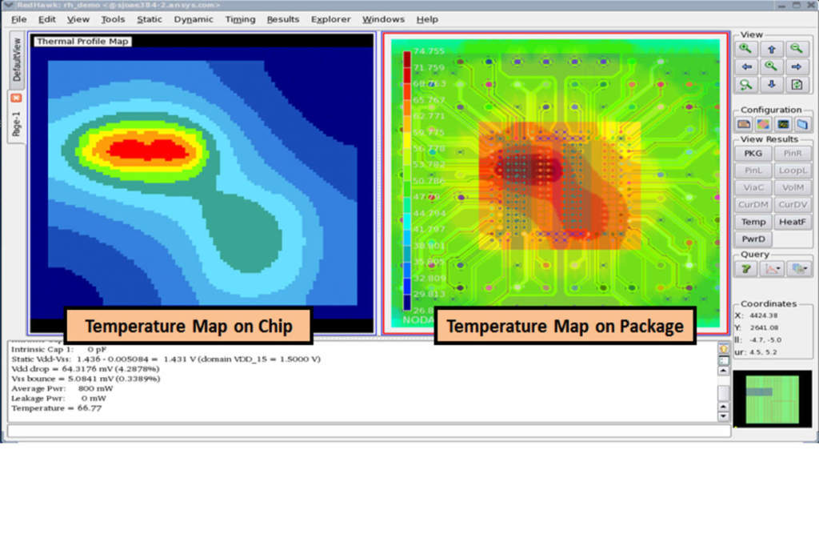Click the LoopL view results button
819x546 pixels.
[793, 171]
